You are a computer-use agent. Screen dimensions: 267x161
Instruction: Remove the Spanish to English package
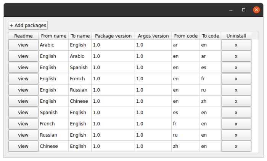tap(236, 113)
